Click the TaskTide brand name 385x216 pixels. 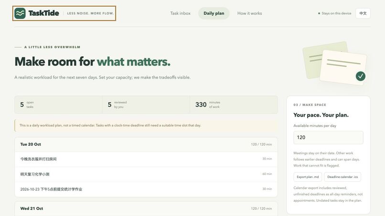(x=43, y=13)
